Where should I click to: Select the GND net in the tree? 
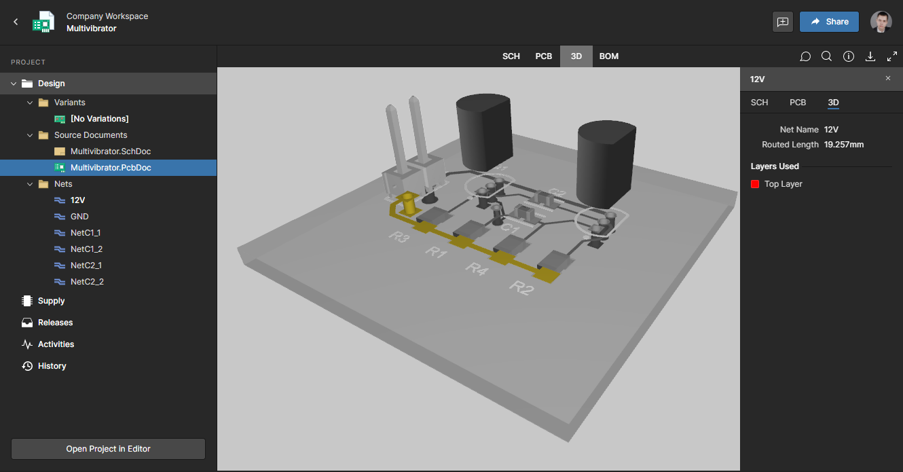pyautogui.click(x=79, y=217)
